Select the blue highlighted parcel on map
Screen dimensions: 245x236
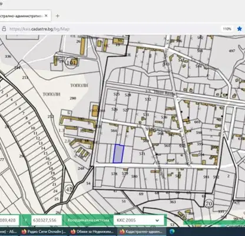coord(118,153)
